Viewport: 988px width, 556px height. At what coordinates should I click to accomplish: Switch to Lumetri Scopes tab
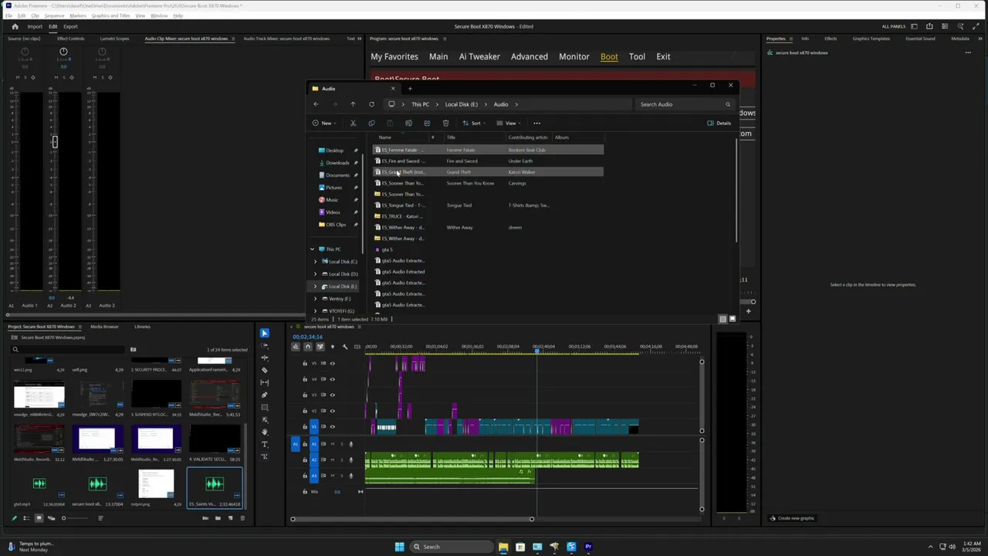tap(115, 39)
